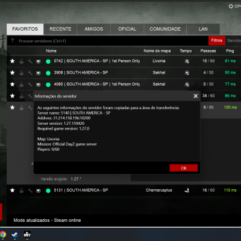Click green status dot of server 4085
The width and height of the screenshot is (241, 241).
tap(48, 85)
